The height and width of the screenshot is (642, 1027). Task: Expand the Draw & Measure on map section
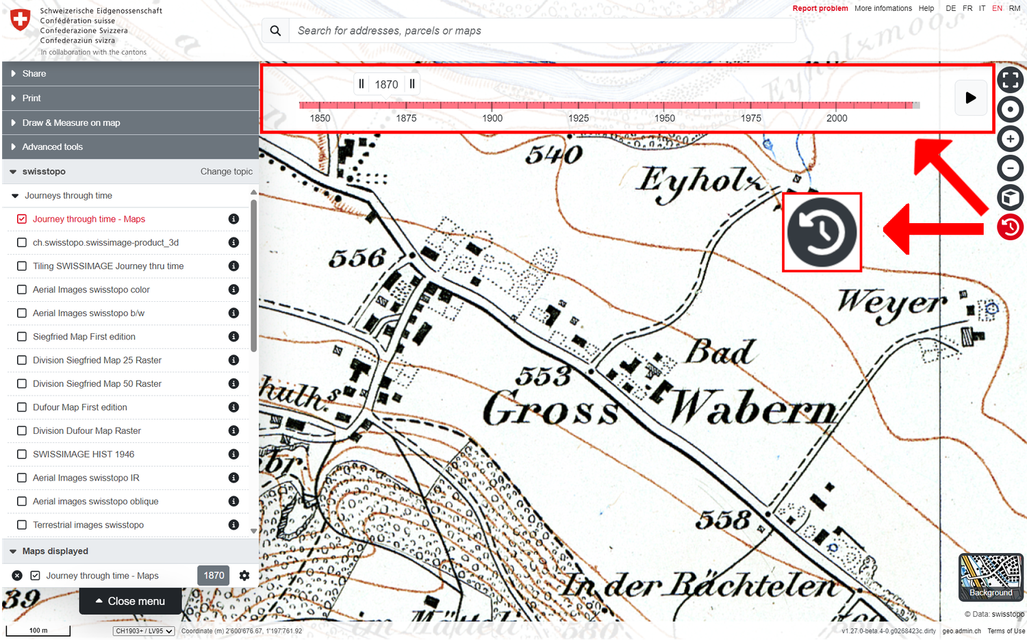pyautogui.click(x=71, y=123)
